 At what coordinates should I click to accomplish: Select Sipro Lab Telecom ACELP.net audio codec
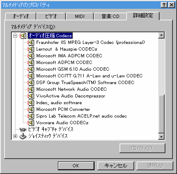point(81,116)
